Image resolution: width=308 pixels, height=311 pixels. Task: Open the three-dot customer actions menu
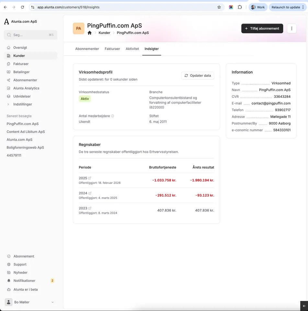[291, 29]
